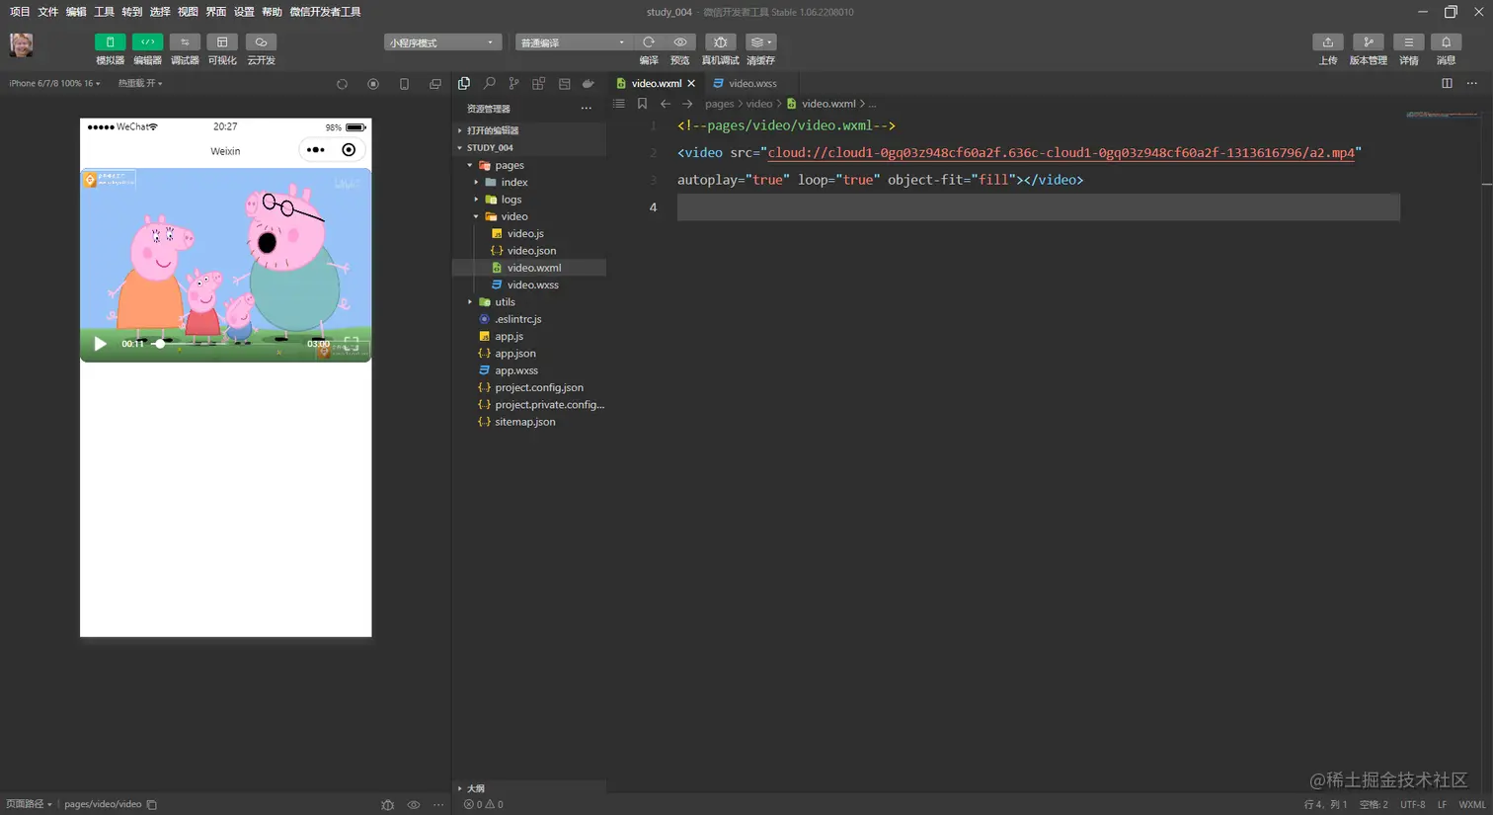Image resolution: width=1493 pixels, height=815 pixels.
Task: Close the video.wxml editor tab
Action: (x=691, y=84)
